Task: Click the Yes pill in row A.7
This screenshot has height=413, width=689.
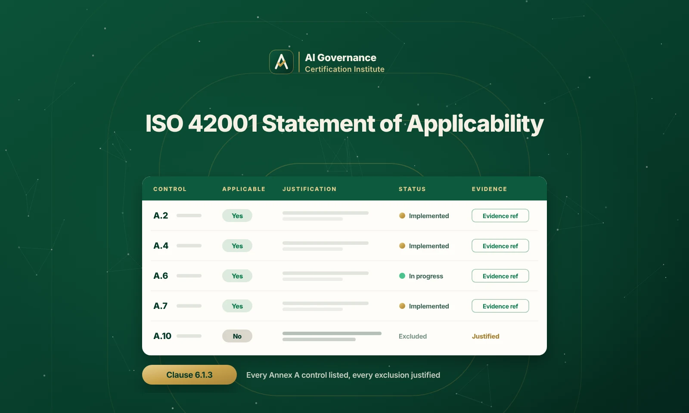Action: coord(237,306)
